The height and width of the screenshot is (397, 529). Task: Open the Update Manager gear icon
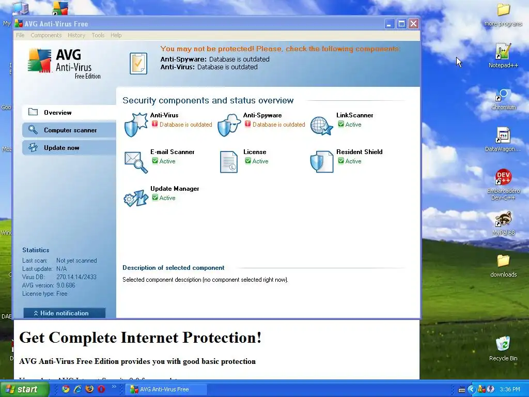(136, 198)
